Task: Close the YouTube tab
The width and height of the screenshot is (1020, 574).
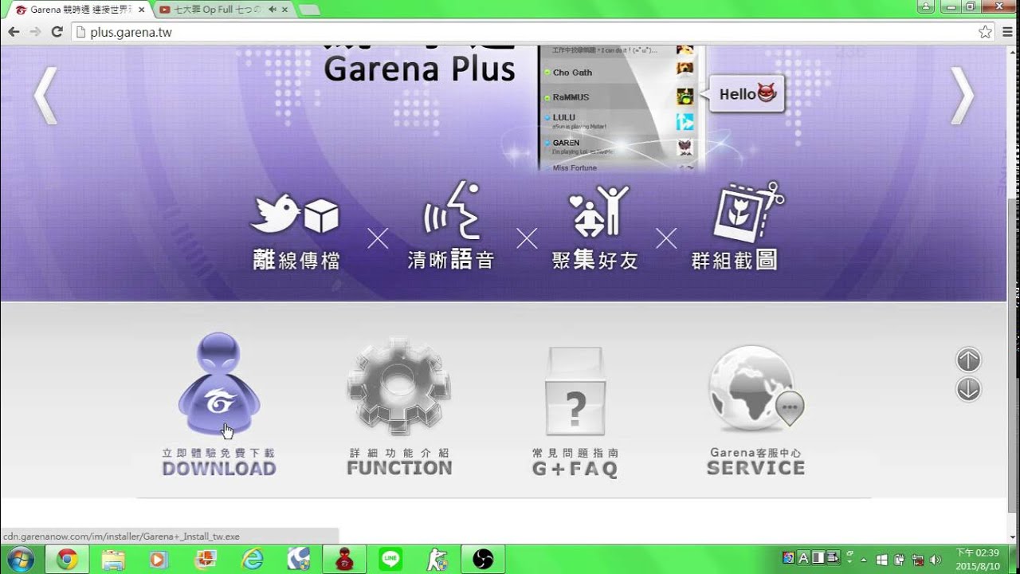Action: tap(284, 10)
